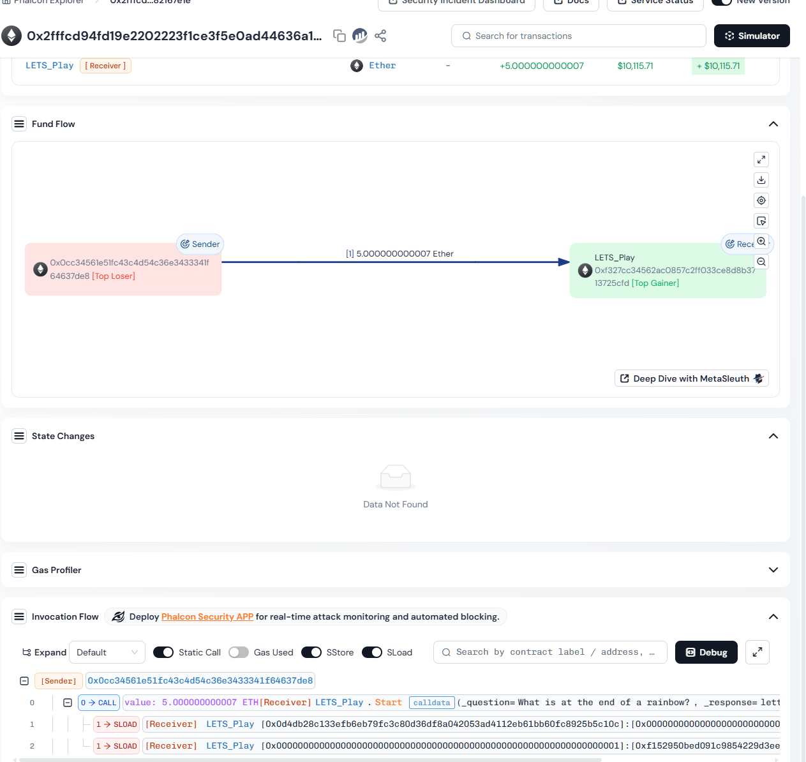Click the Ether token link

[x=382, y=66]
